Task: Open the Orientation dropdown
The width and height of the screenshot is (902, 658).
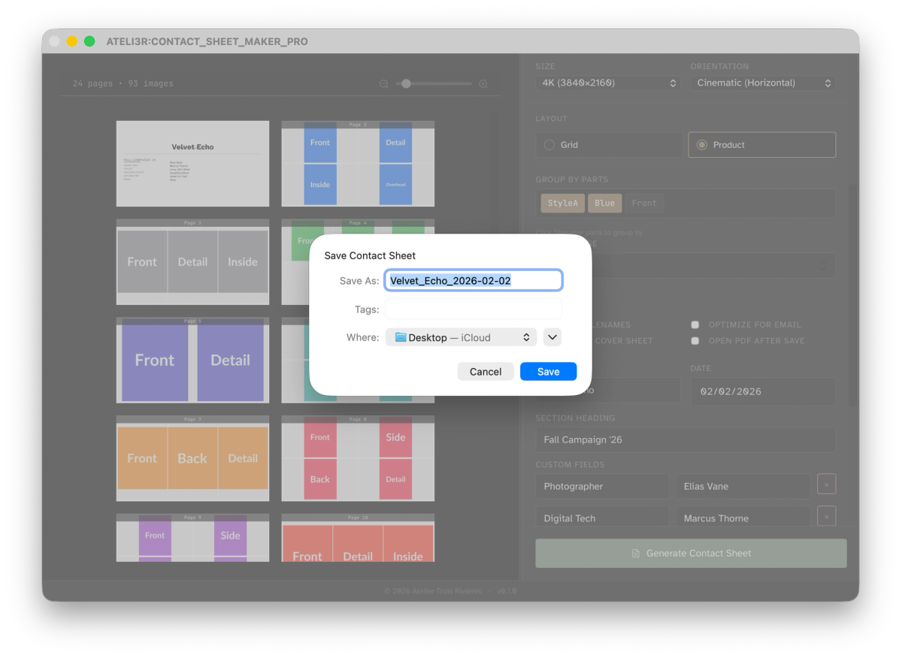Action: 761,83
